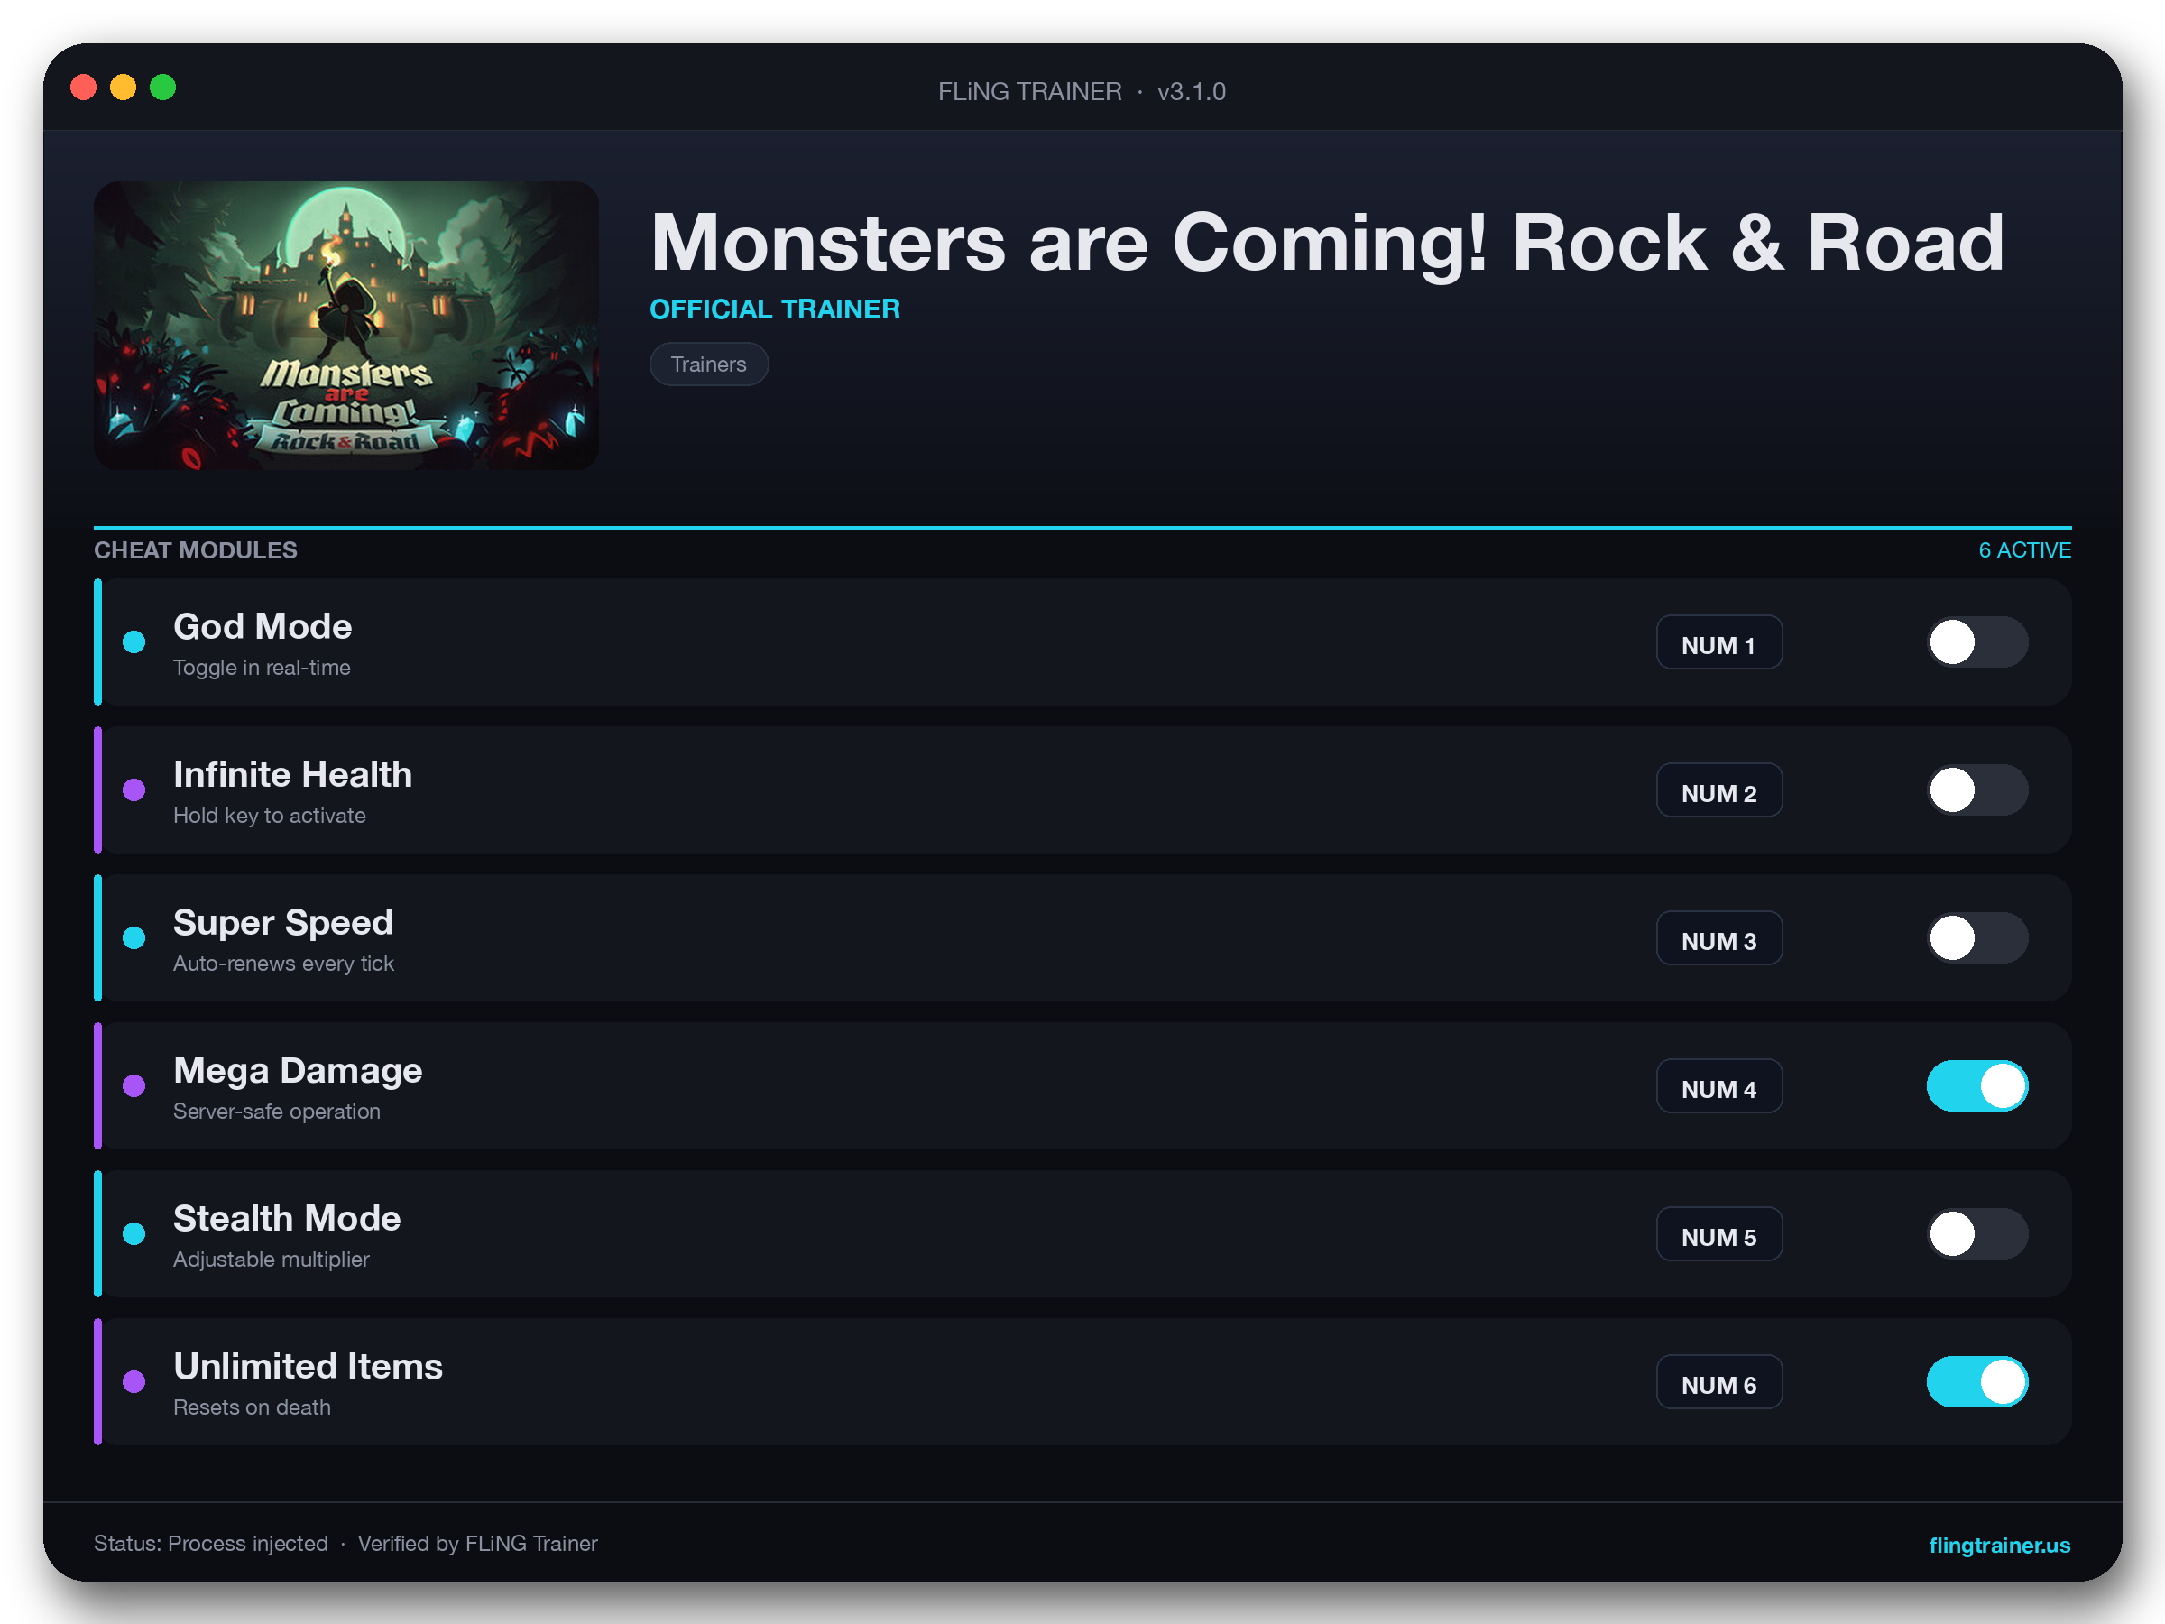
Task: Turn off the Unlimited Items toggle
Action: tap(1977, 1381)
